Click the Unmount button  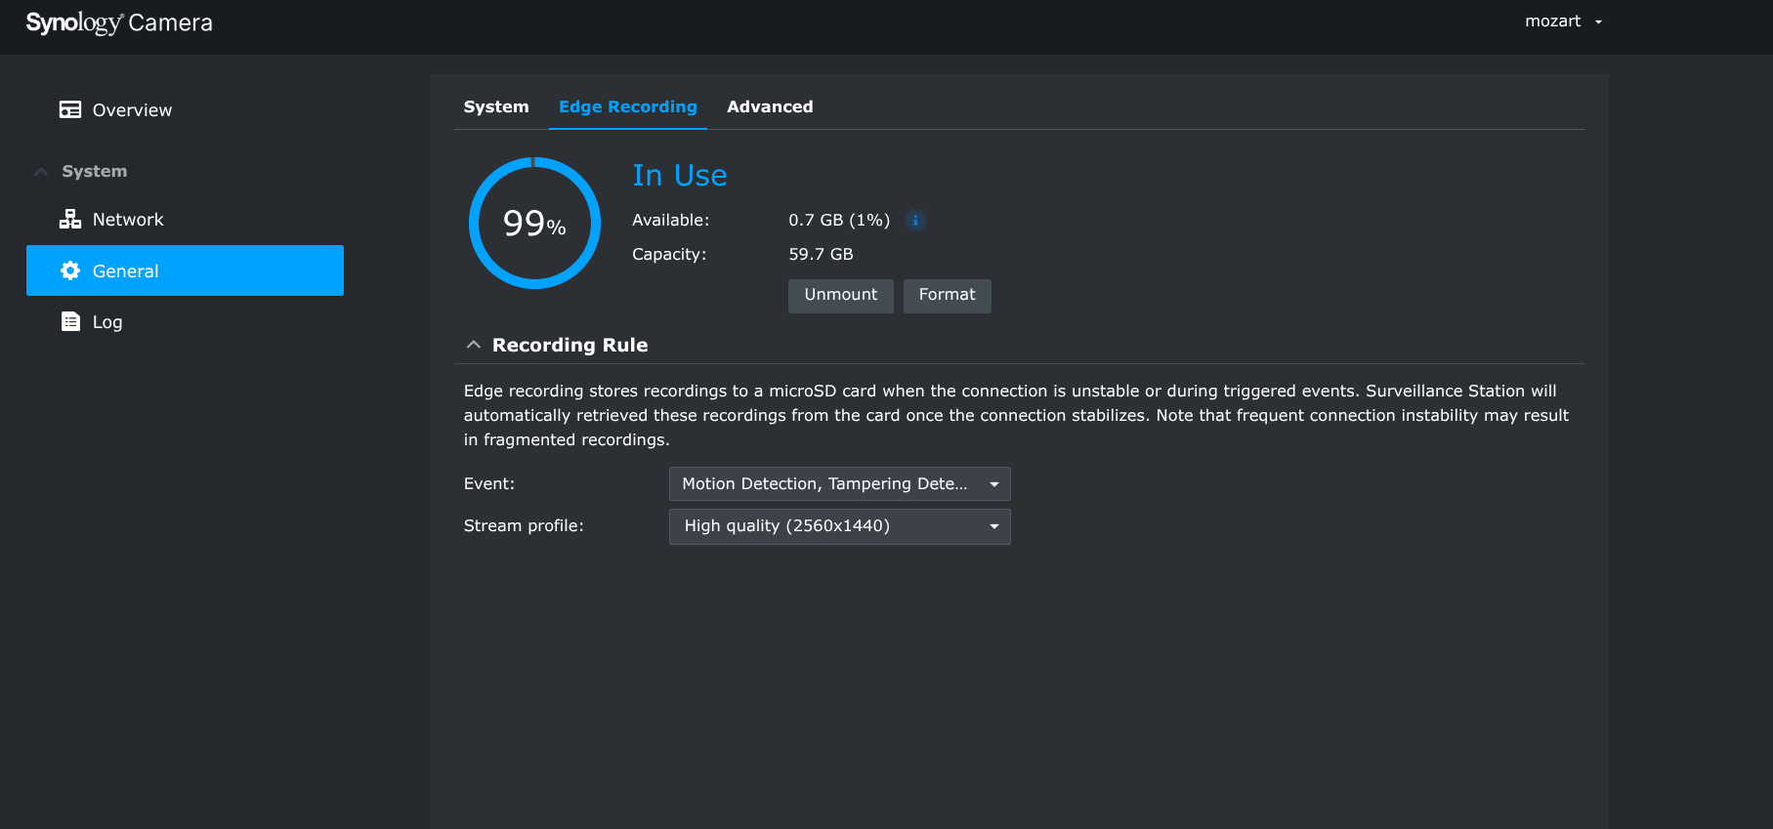coord(840,295)
